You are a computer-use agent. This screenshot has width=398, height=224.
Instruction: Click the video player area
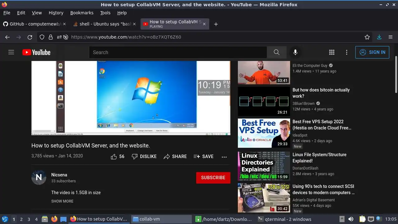tap(131, 98)
